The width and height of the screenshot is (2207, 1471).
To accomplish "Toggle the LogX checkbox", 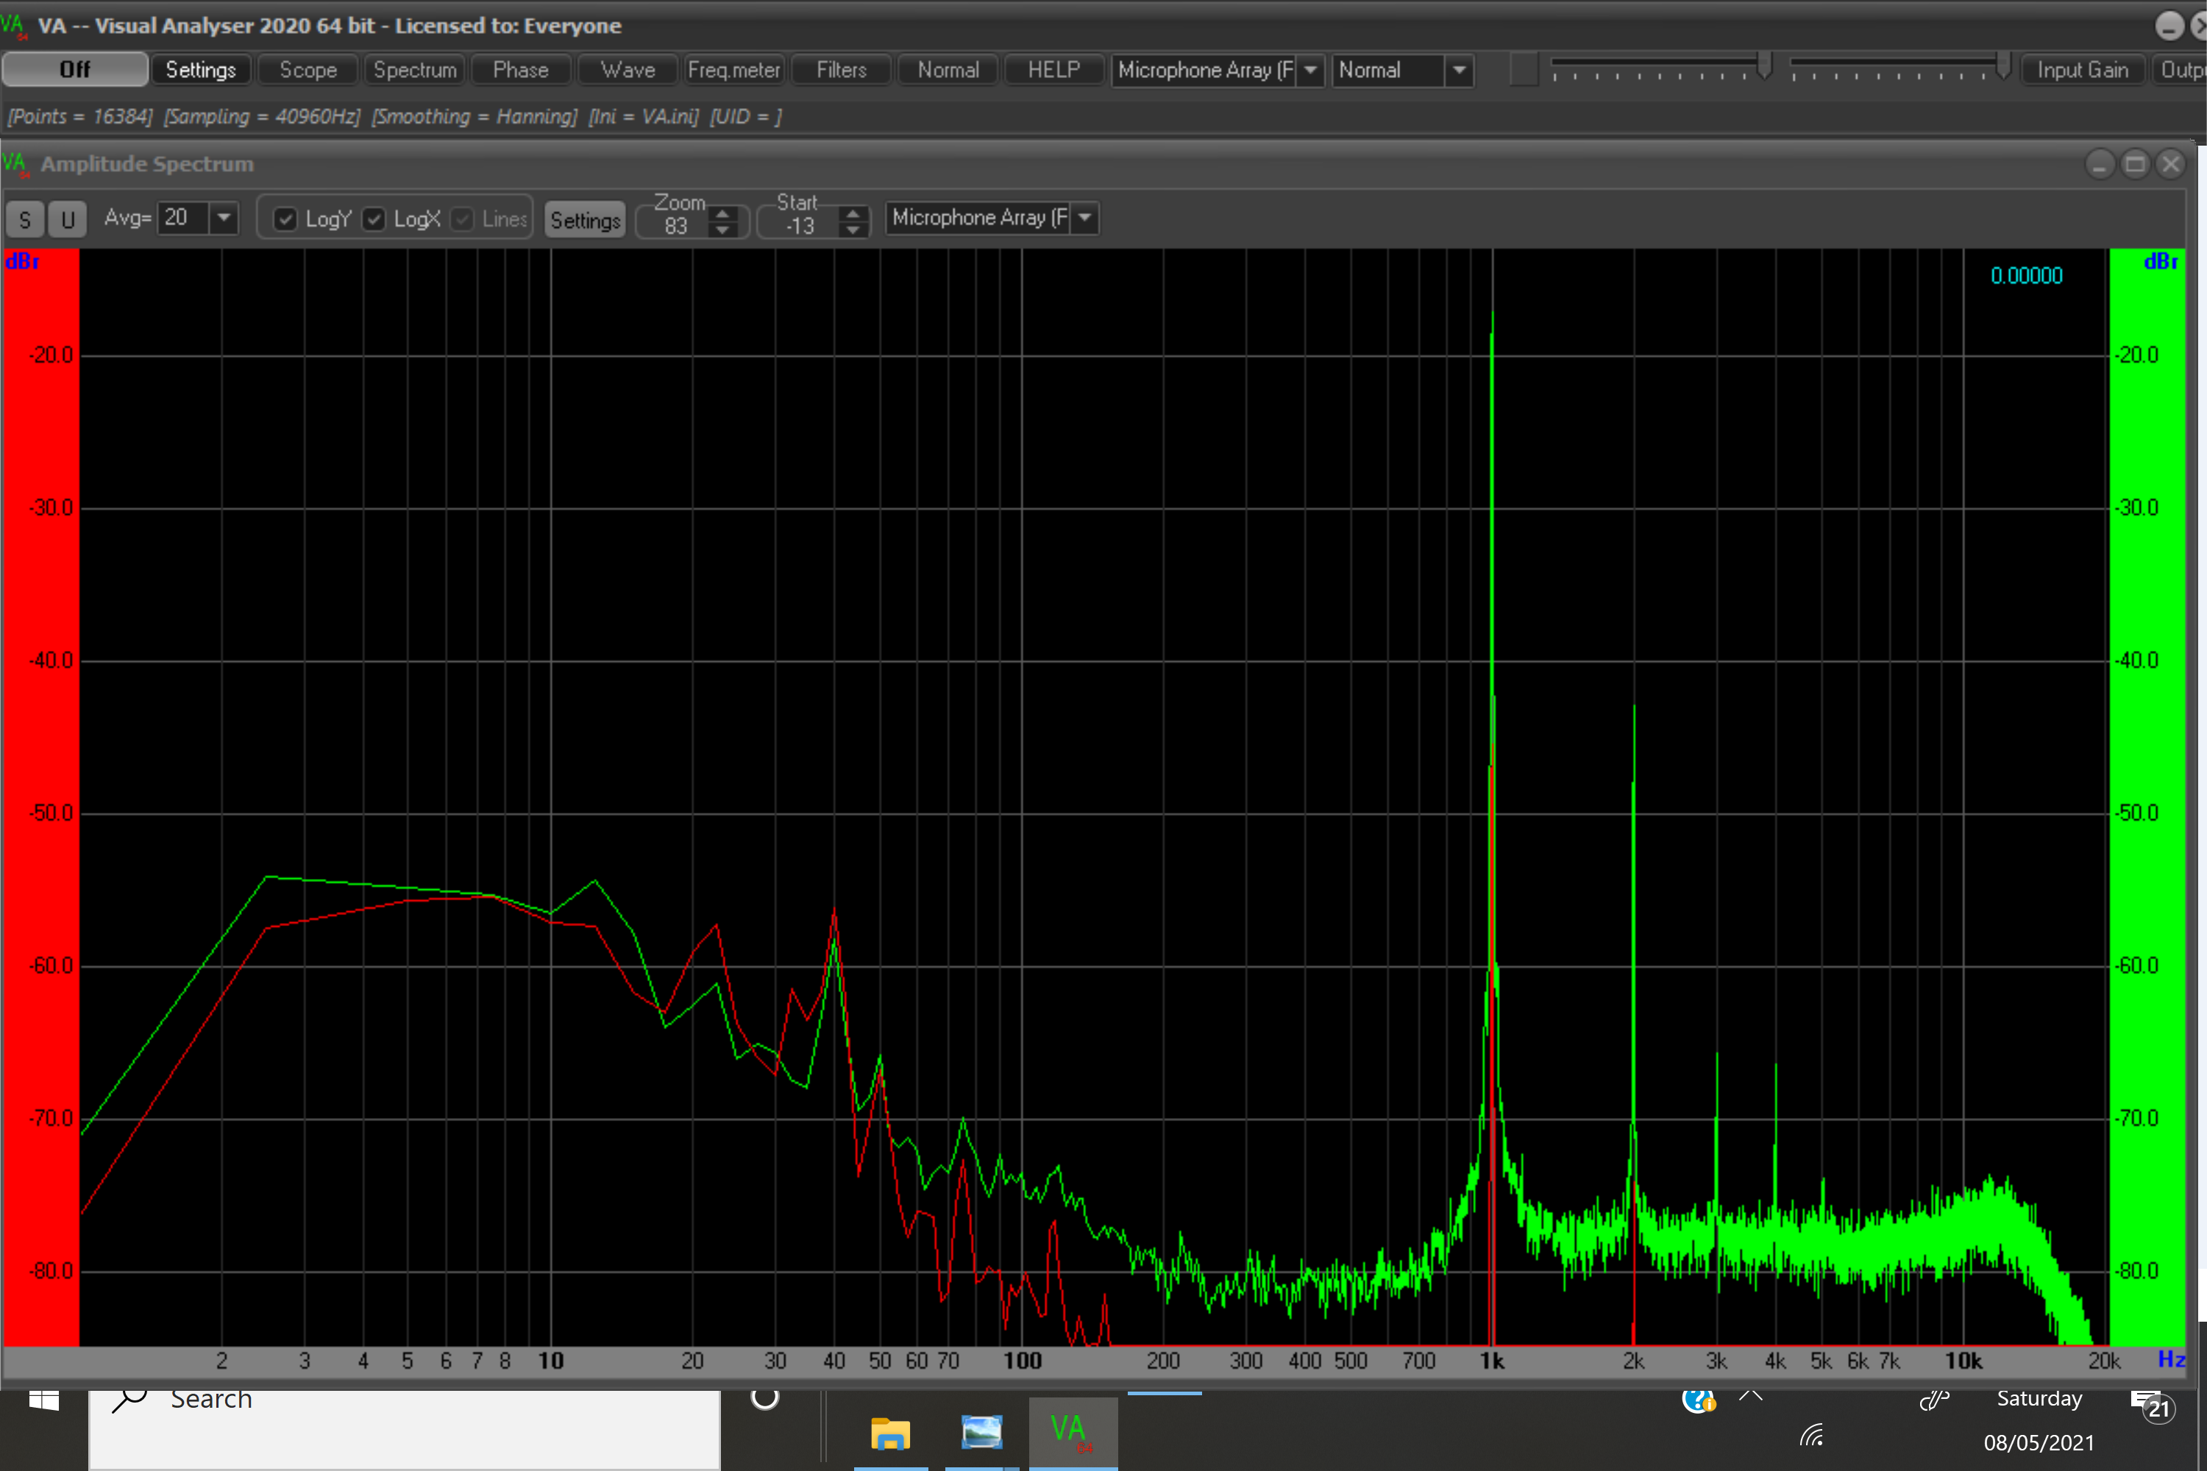I will [374, 218].
